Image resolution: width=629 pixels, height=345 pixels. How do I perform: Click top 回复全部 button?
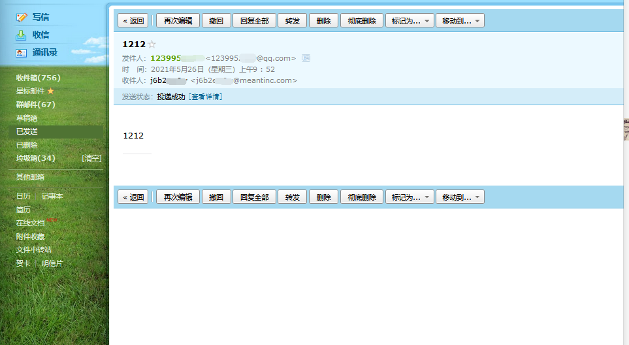[x=254, y=21]
